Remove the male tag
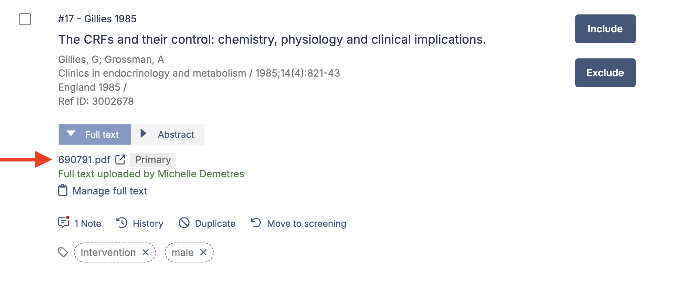The height and width of the screenshot is (281, 676). tap(203, 252)
